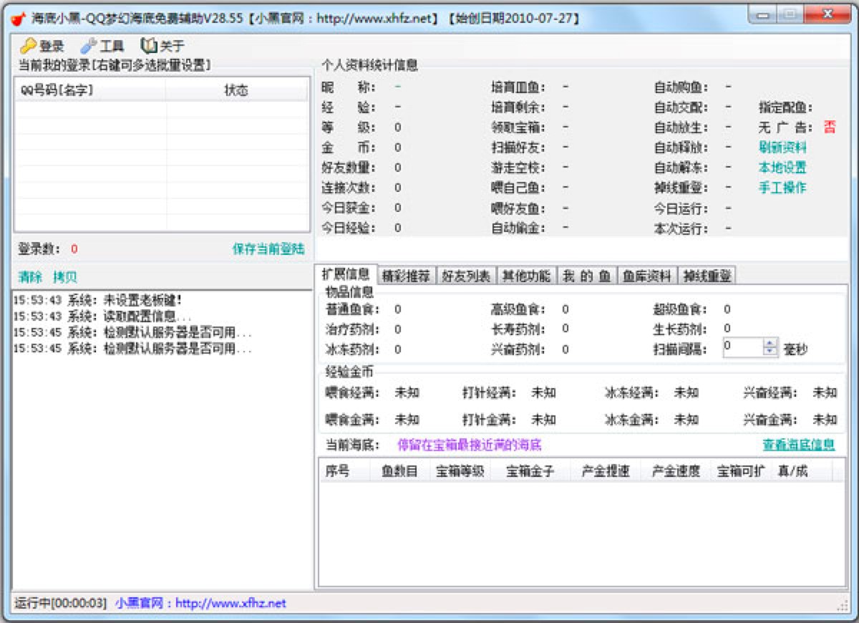Image resolution: width=859 pixels, height=623 pixels.
Task: Click the 手工操作 link
Action: (x=782, y=188)
